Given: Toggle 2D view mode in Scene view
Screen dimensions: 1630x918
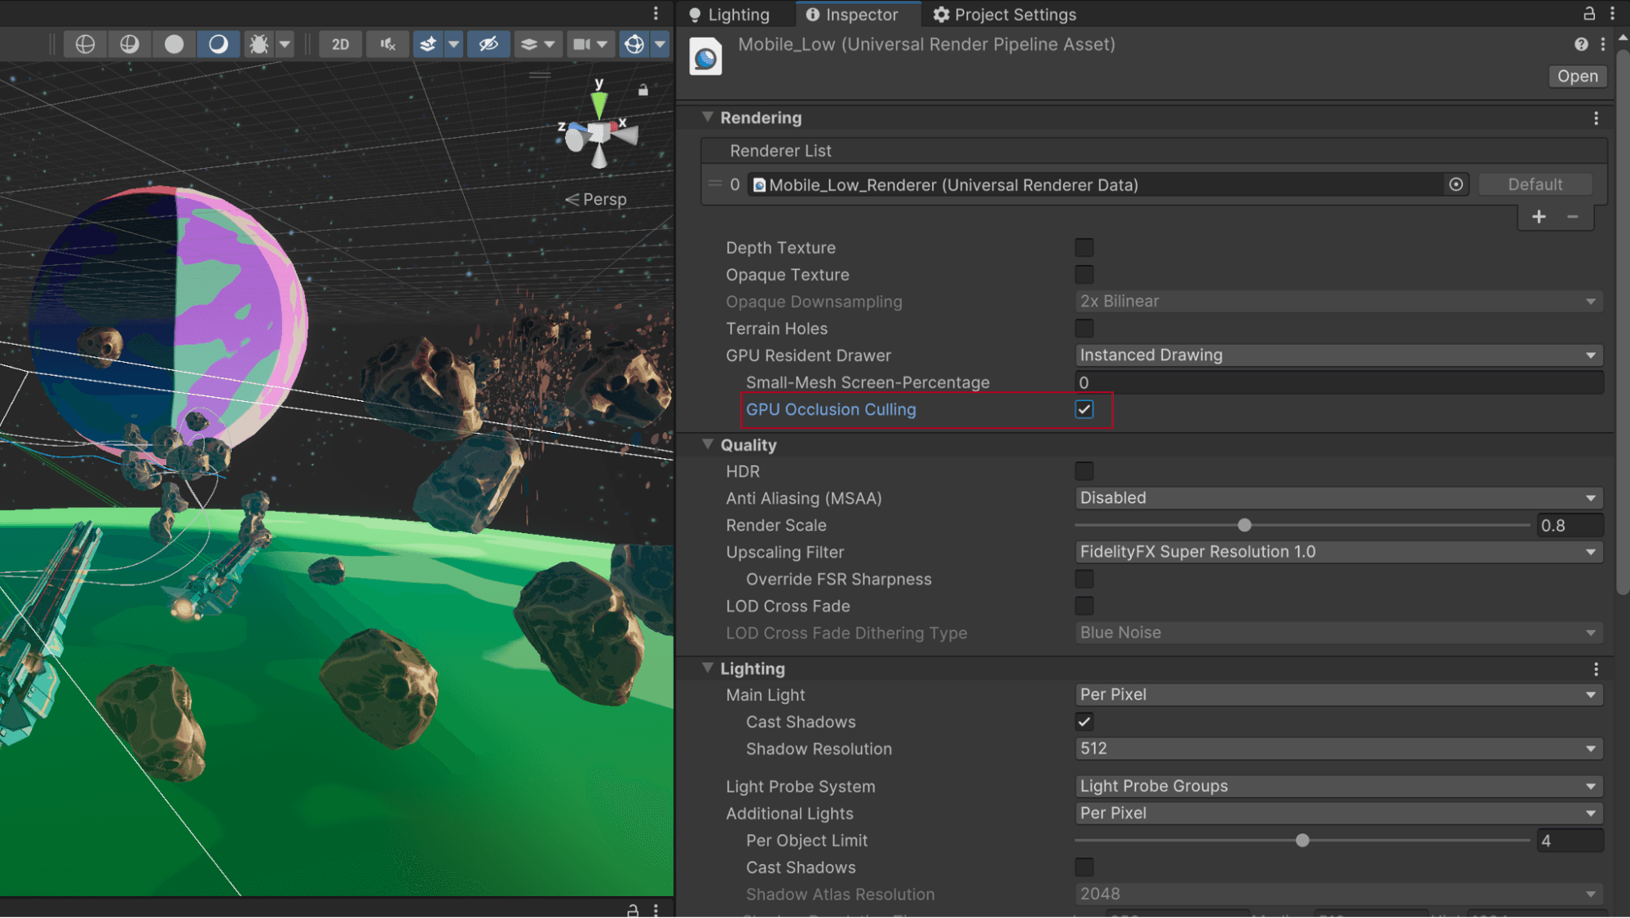Looking at the screenshot, I should [x=340, y=44].
